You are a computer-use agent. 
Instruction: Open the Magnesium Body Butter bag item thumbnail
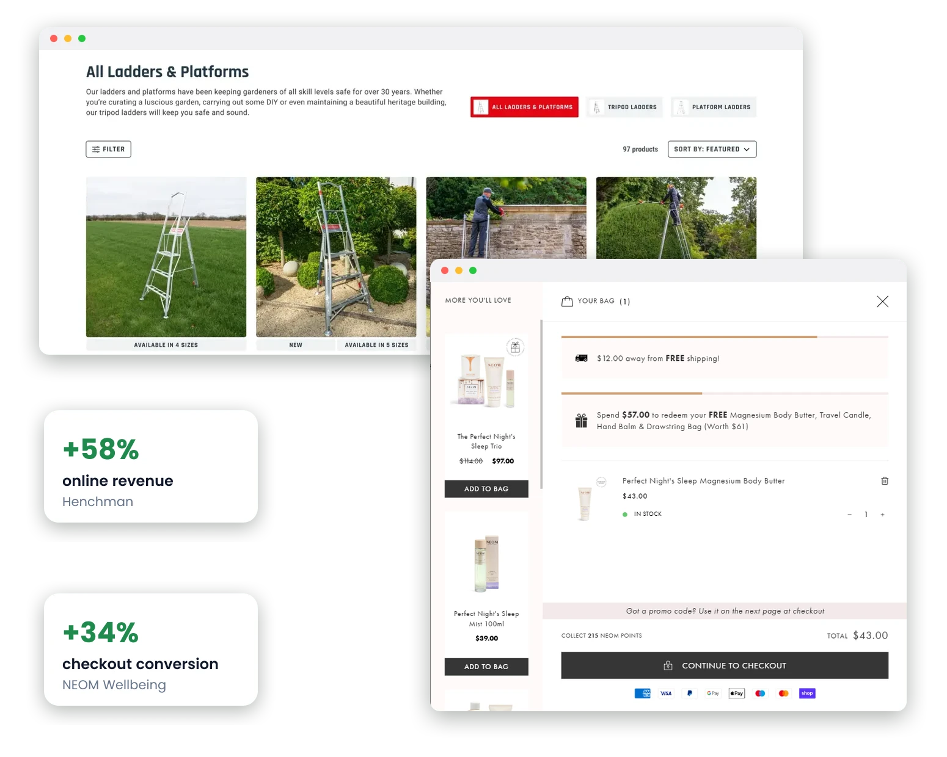point(585,502)
